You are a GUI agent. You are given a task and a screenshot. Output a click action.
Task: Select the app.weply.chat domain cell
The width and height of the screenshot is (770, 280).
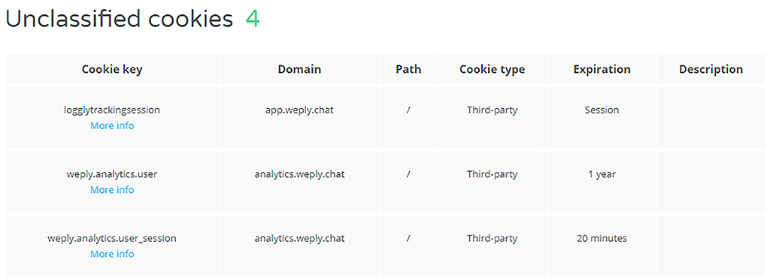(x=299, y=110)
